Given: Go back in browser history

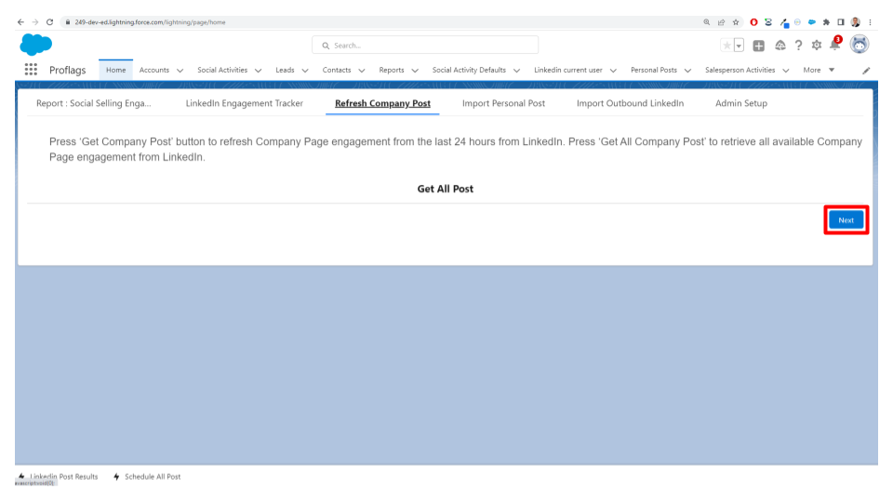Looking at the screenshot, I should (20, 22).
